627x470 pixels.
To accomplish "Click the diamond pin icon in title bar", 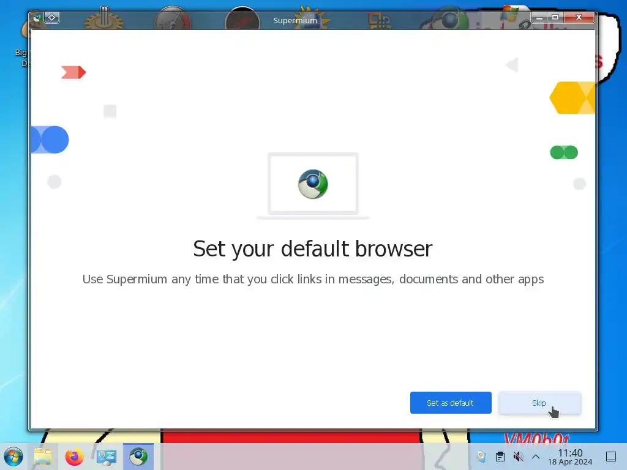I will (x=52, y=18).
